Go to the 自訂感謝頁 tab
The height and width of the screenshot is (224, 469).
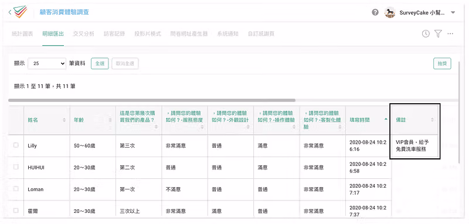click(x=261, y=34)
